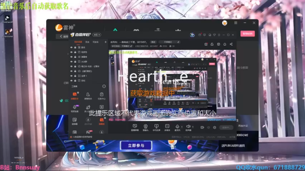Image resolution: width=305 pixels, height=171 pixels.
Task: Toggle visibility of the 弹幕秀 layer
Action: tap(71, 57)
